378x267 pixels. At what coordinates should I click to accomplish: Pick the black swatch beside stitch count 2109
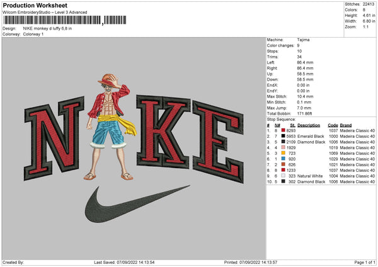point(283,142)
